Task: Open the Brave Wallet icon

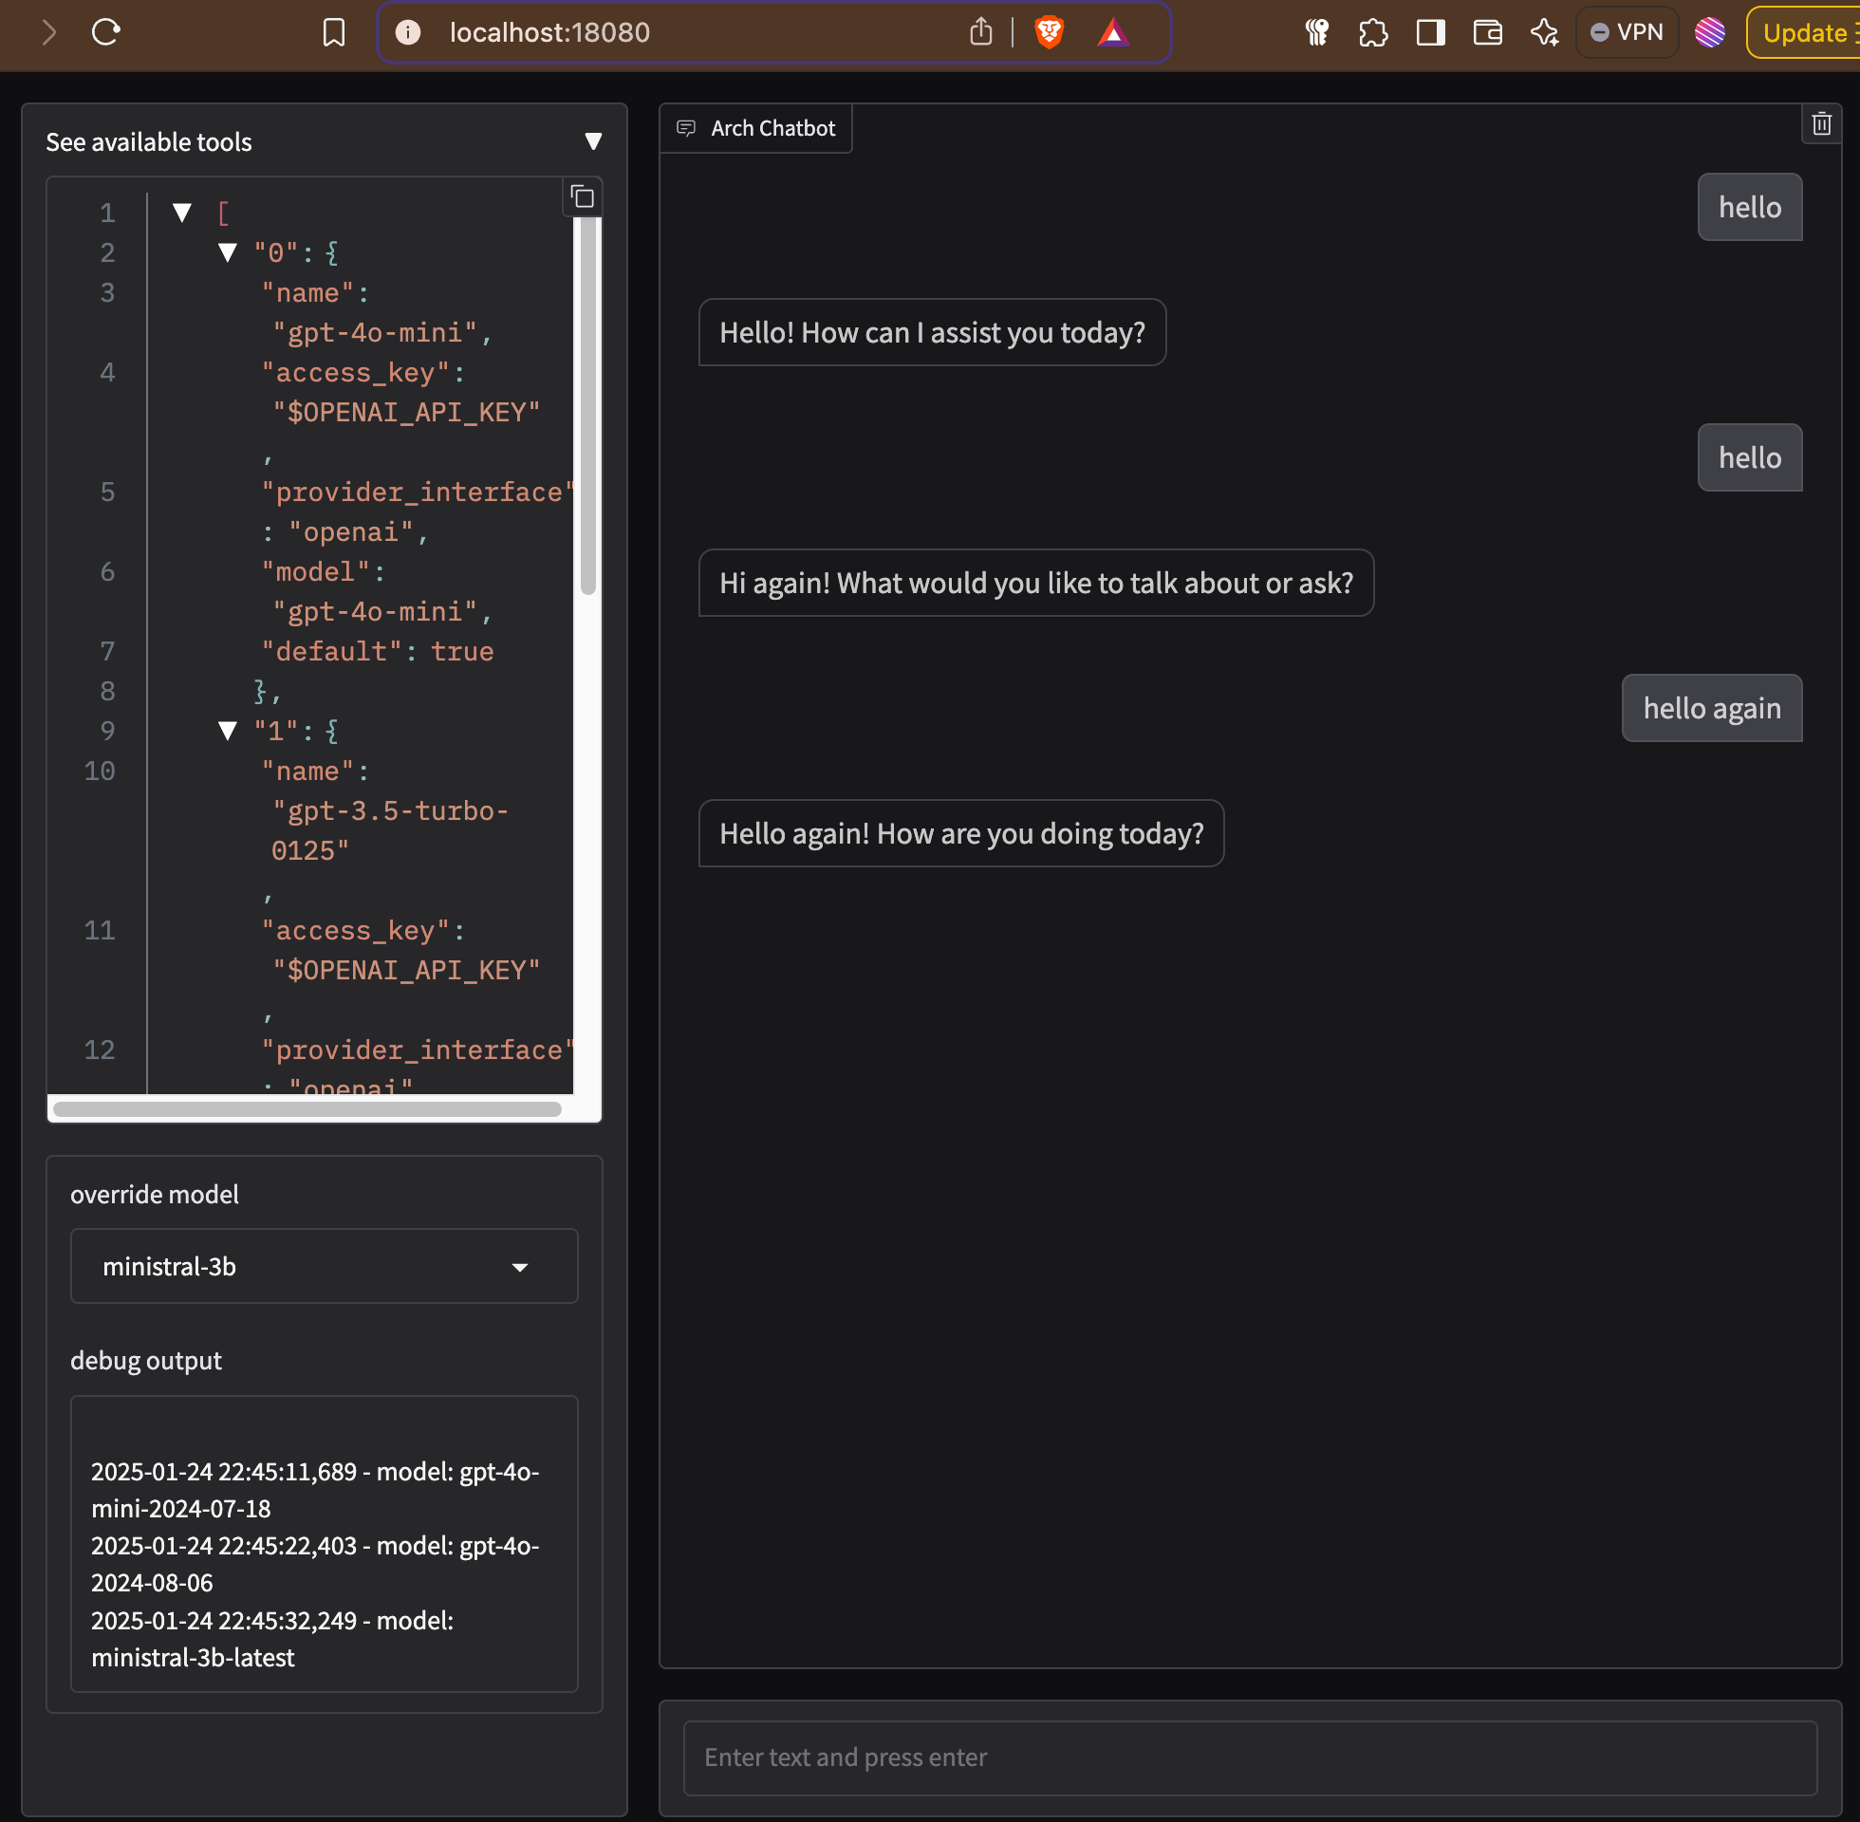Action: pos(1487,32)
